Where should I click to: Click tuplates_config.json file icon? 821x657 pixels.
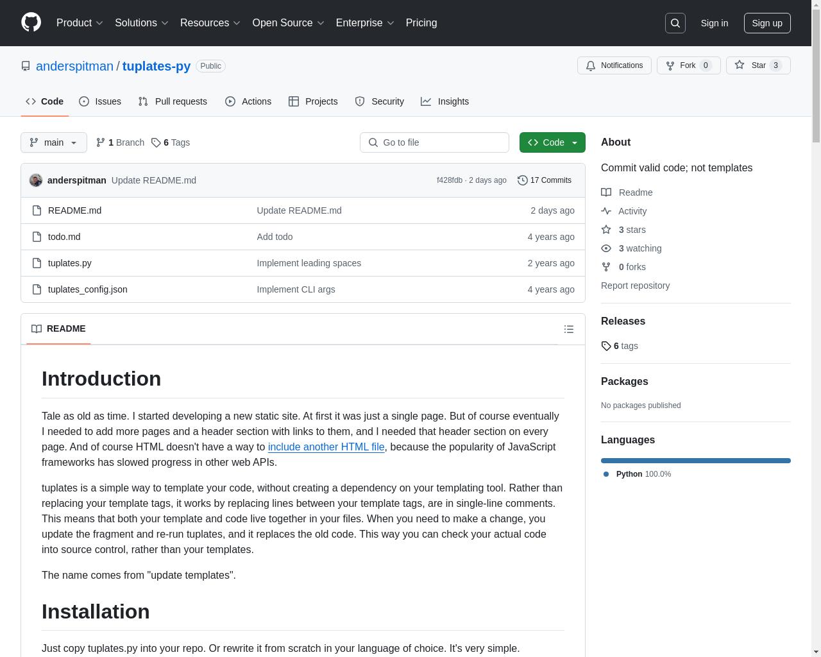click(37, 289)
